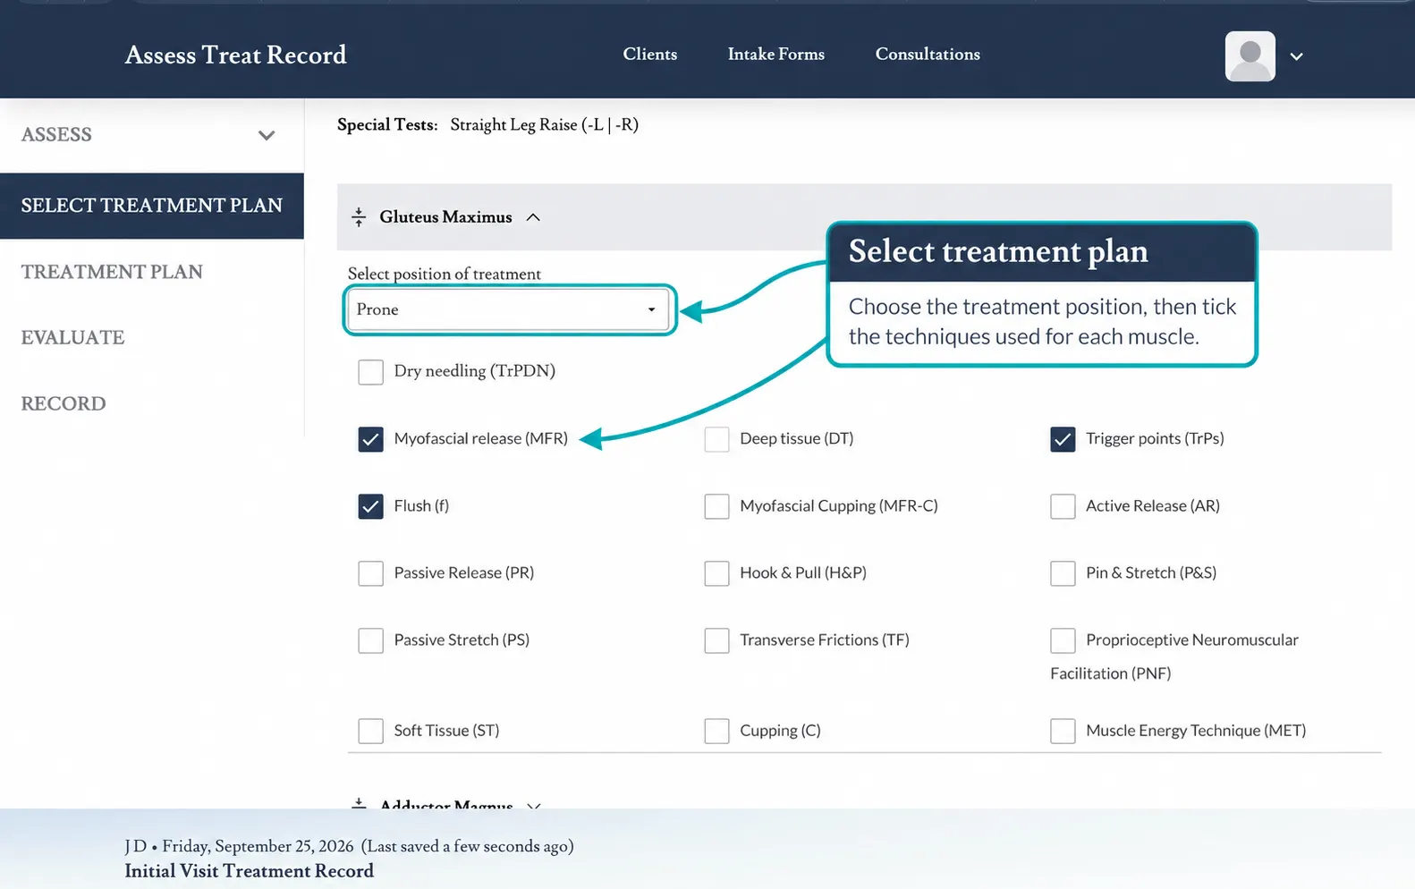Check the Pin & Stretch (P&S) box

[x=1063, y=573]
